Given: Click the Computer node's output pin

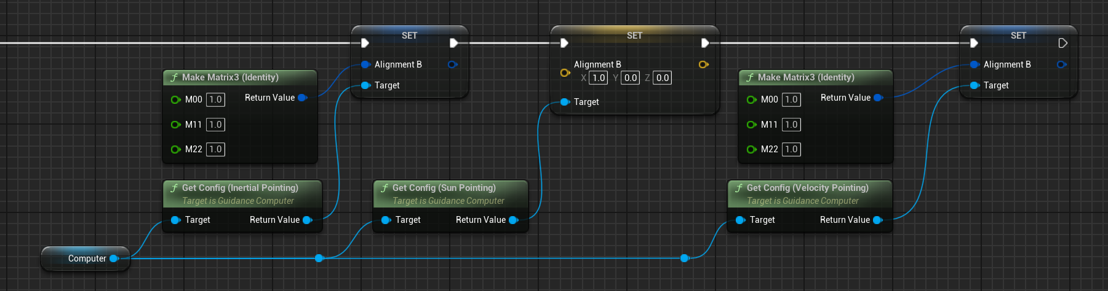Looking at the screenshot, I should point(114,258).
